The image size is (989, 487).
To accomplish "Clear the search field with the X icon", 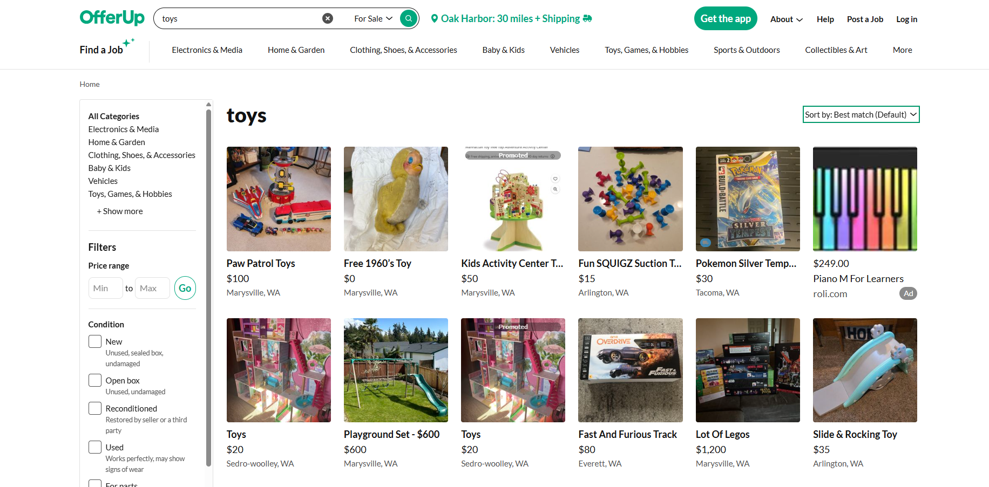I will pos(328,18).
